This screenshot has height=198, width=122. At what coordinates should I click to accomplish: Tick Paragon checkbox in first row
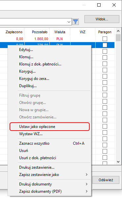pos(105,39)
